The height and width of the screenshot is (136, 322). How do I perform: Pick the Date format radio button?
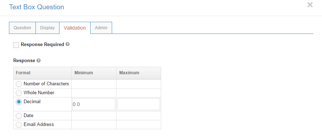click(x=19, y=116)
